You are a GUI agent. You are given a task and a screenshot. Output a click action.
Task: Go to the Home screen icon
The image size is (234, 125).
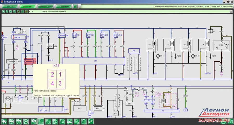click(x=4, y=122)
